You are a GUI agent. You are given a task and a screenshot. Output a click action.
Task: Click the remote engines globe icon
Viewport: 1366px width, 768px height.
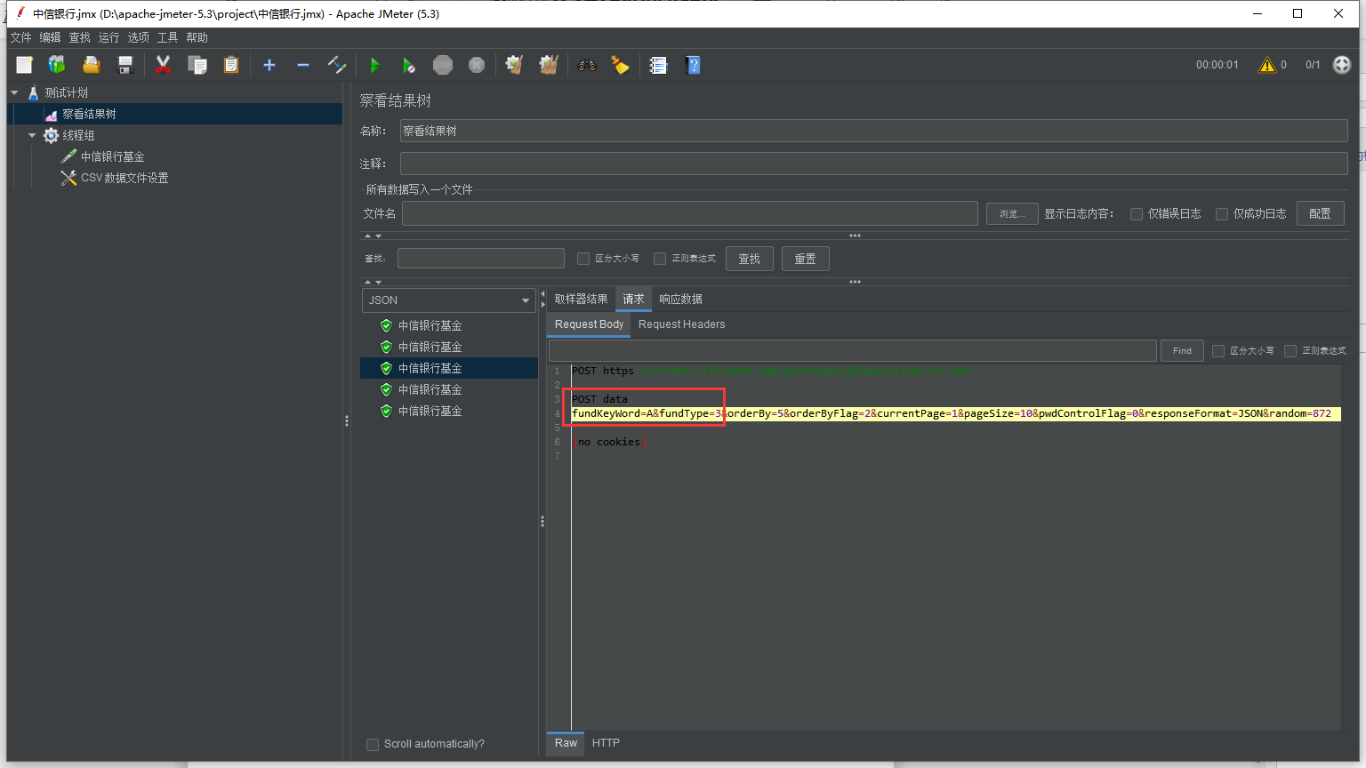(x=1342, y=65)
